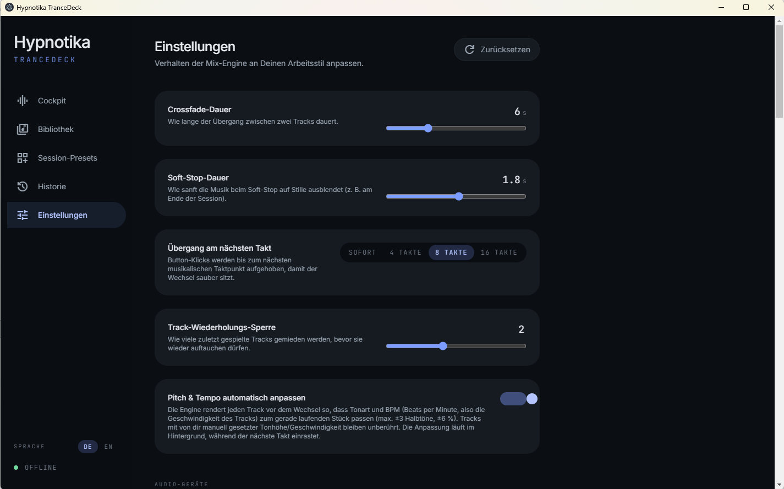The image size is (784, 489).
Task: Open the Historie section
Action: coord(67,186)
